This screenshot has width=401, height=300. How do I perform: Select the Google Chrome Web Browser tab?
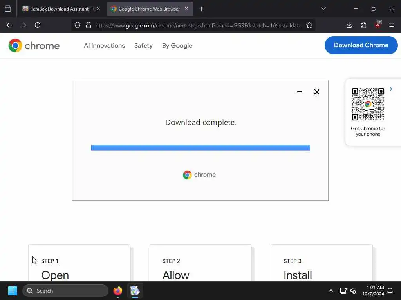pyautogui.click(x=149, y=9)
